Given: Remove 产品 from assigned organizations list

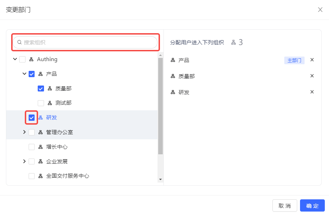Looking at the screenshot, I should click(x=312, y=60).
